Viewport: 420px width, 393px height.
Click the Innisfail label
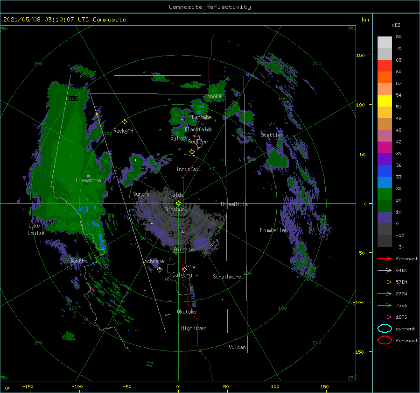pyautogui.click(x=189, y=169)
